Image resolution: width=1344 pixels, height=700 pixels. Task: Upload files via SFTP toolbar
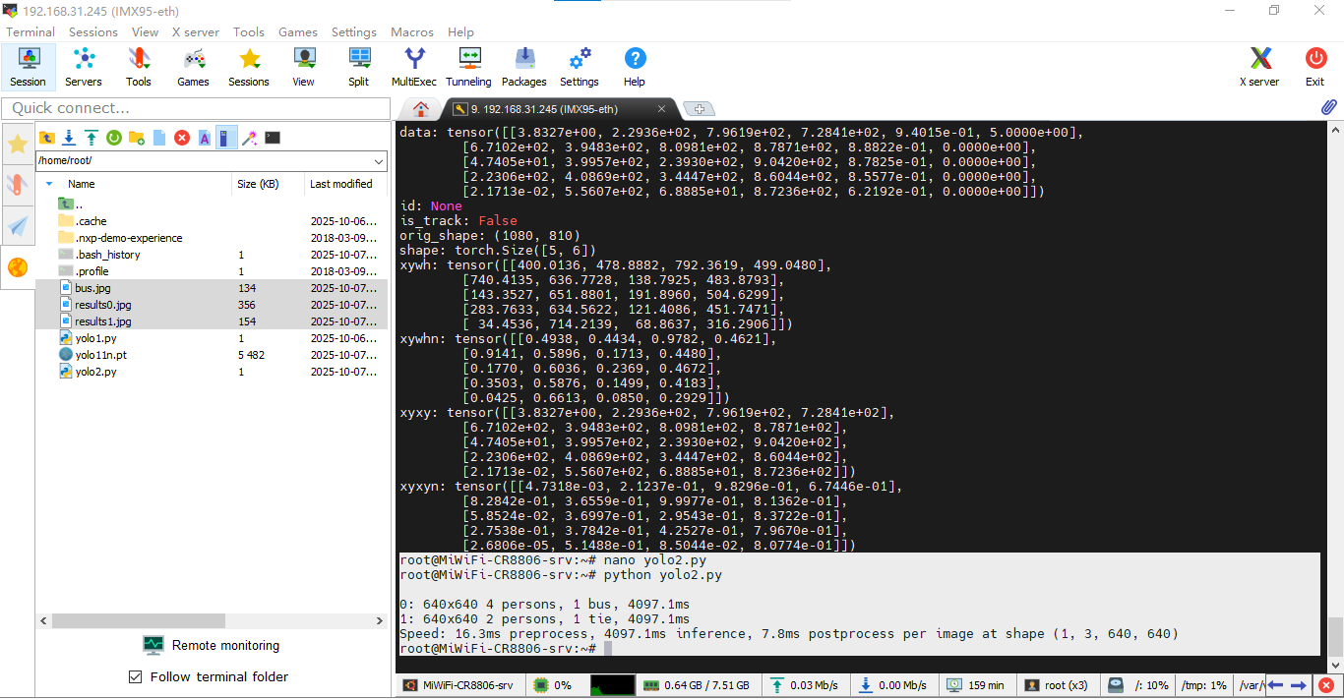pos(92,138)
